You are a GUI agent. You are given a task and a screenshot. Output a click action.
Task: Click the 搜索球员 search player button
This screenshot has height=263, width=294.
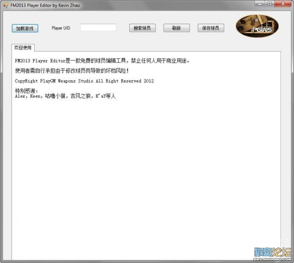tap(142, 28)
